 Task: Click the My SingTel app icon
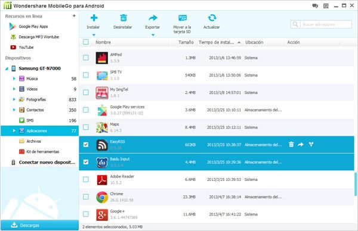pyautogui.click(x=102, y=93)
